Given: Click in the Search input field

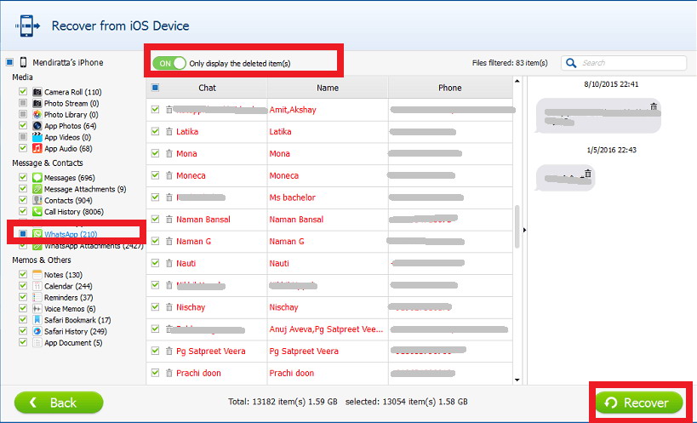Looking at the screenshot, I should (631, 63).
